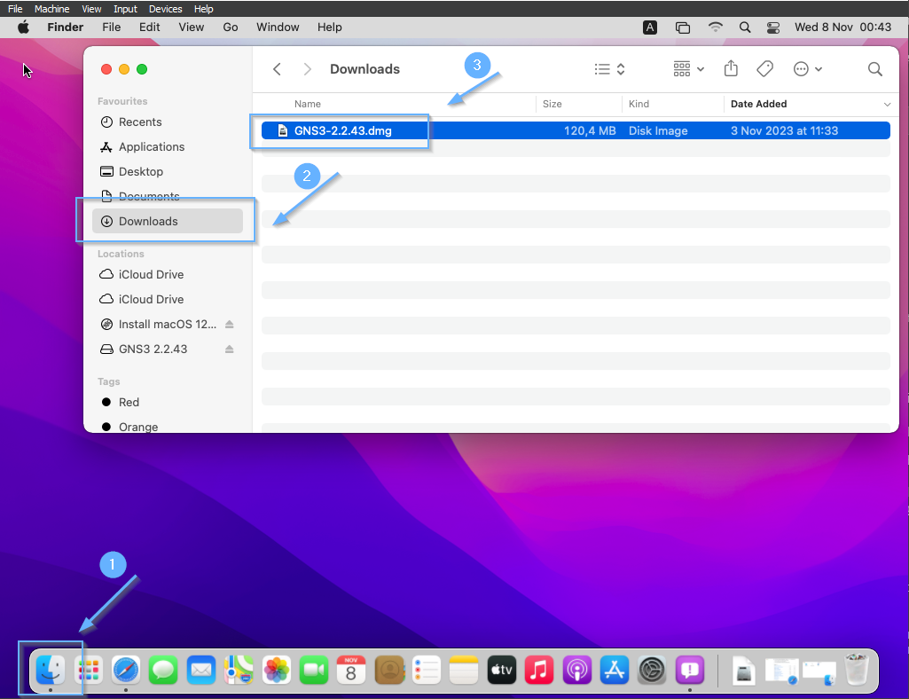Click the Share icon in Finder toolbar
This screenshot has width=909, height=699.
(731, 69)
